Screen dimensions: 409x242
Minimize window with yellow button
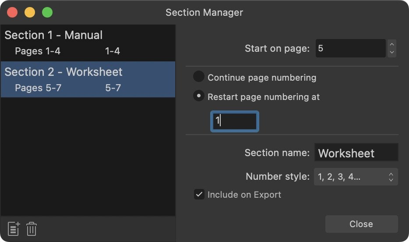click(30, 12)
